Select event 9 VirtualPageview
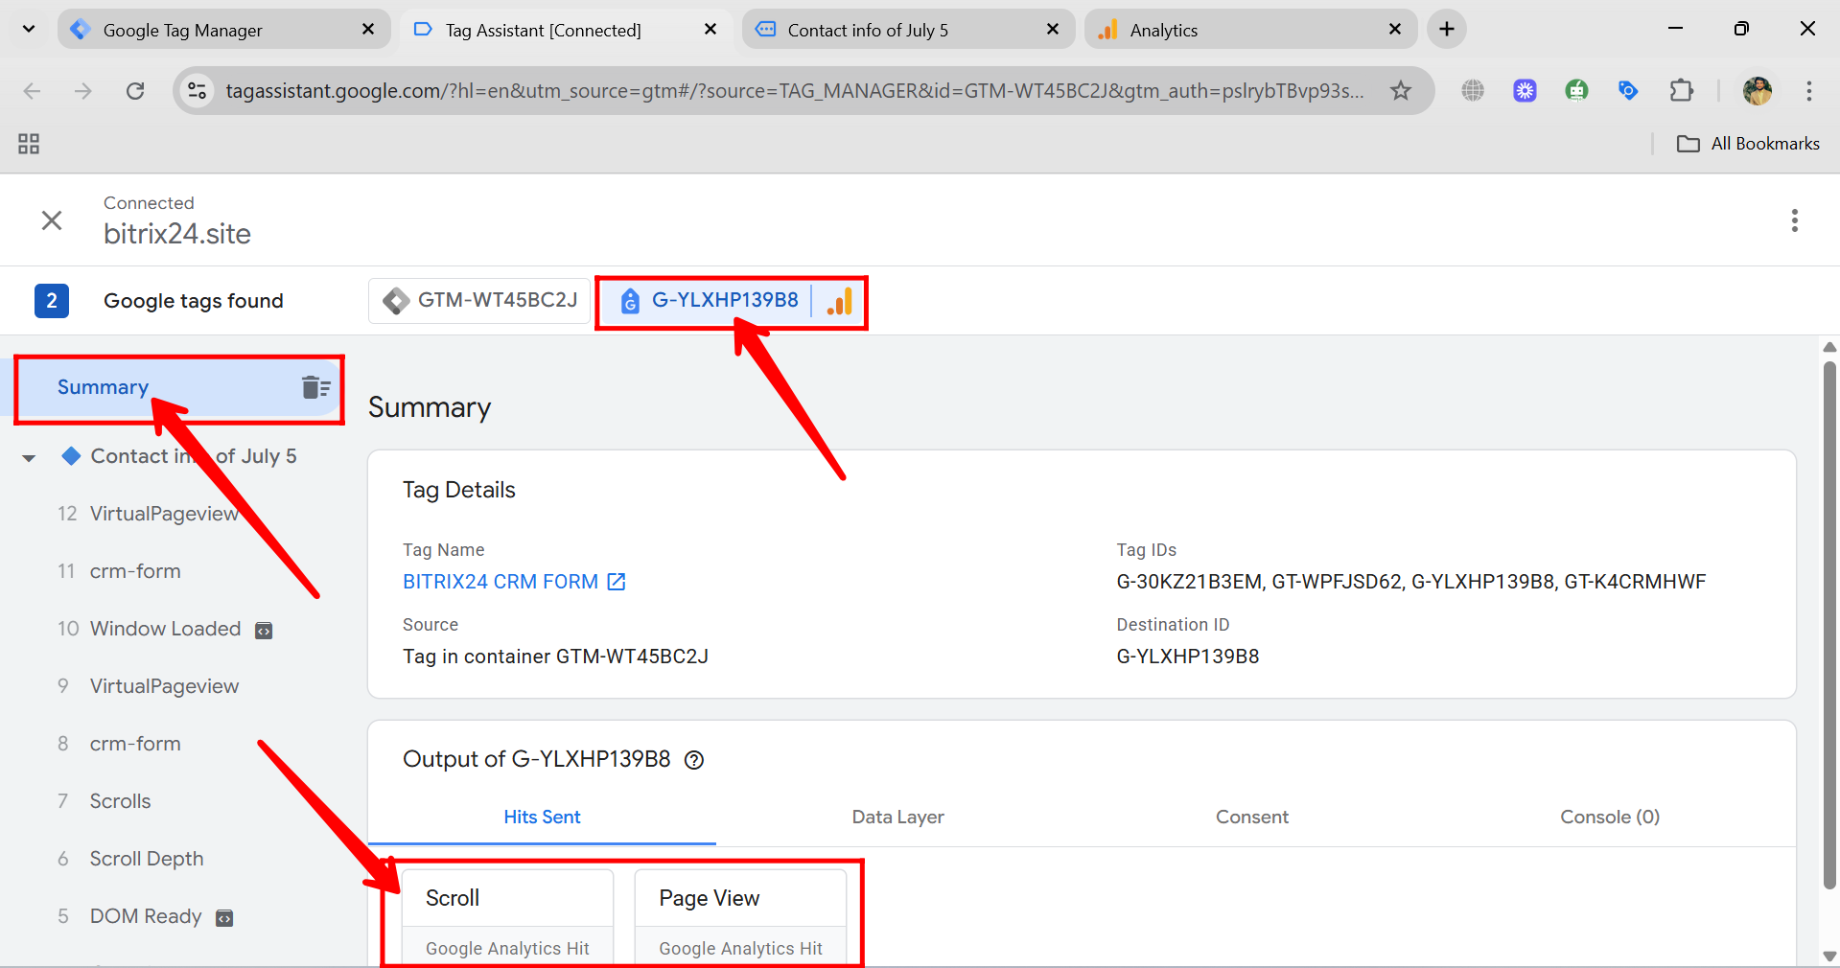Image resolution: width=1840 pixels, height=968 pixels. click(148, 686)
